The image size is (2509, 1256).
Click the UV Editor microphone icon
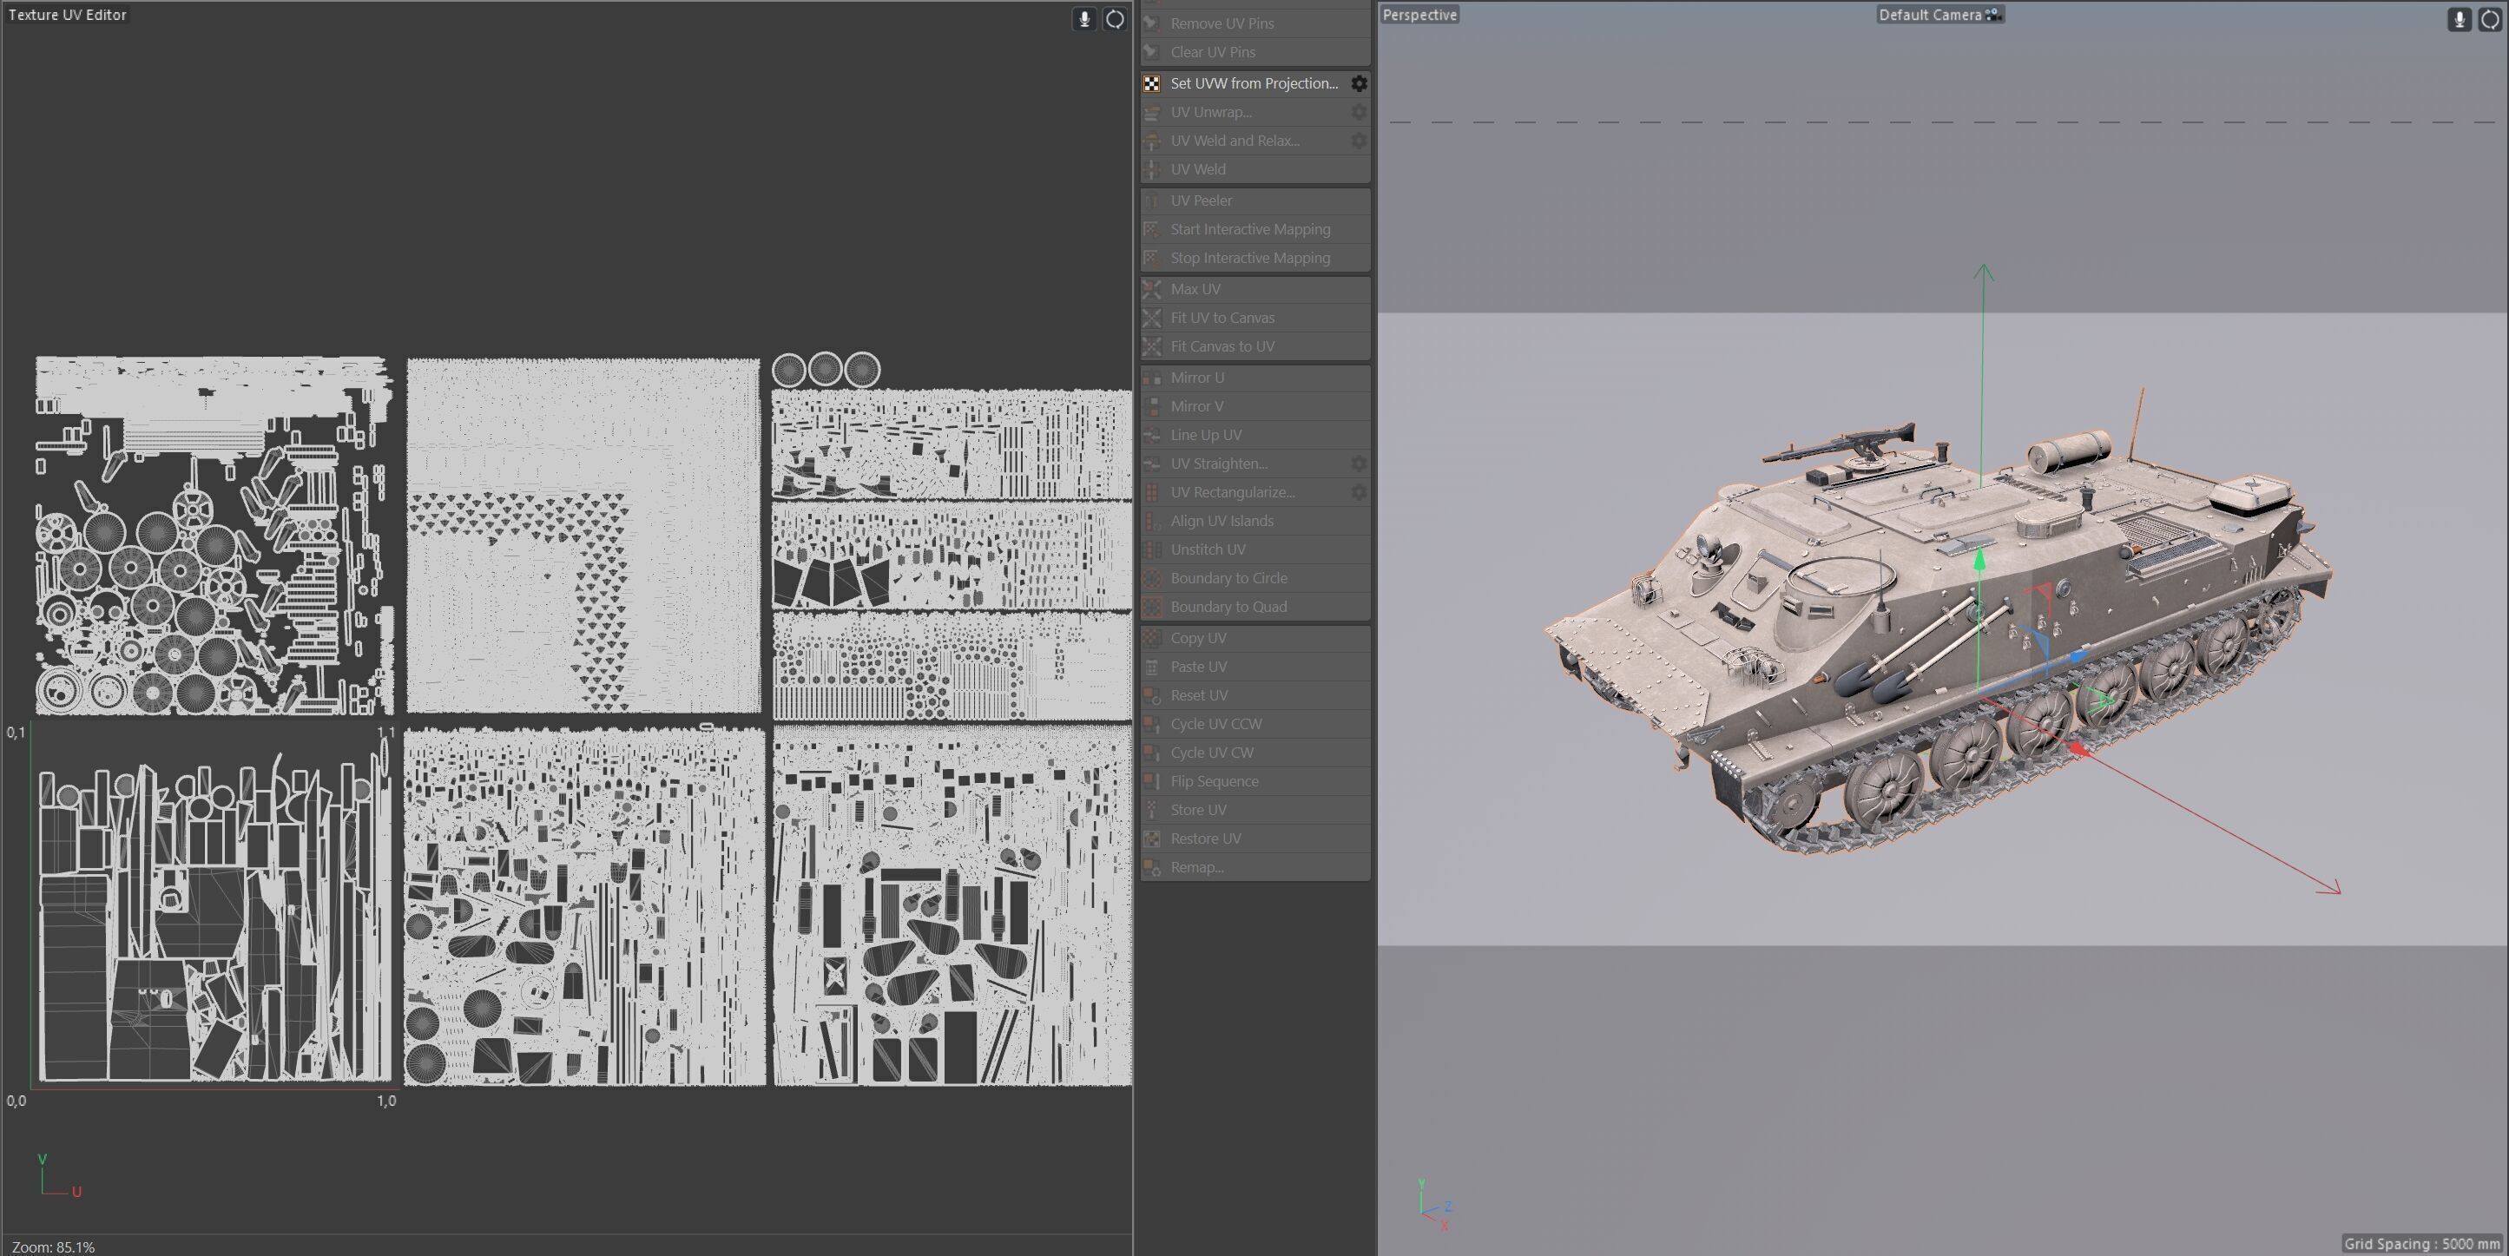[x=1084, y=18]
